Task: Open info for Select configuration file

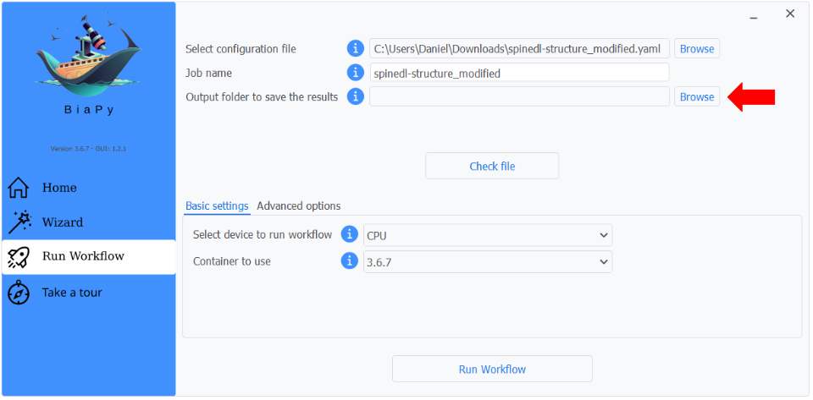Action: pyautogui.click(x=355, y=49)
